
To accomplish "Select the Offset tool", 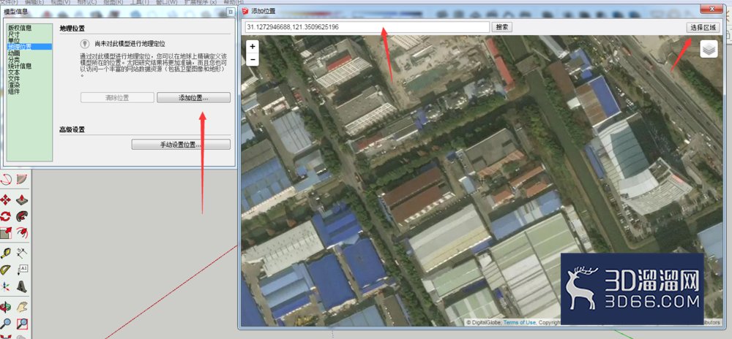I will [x=21, y=232].
